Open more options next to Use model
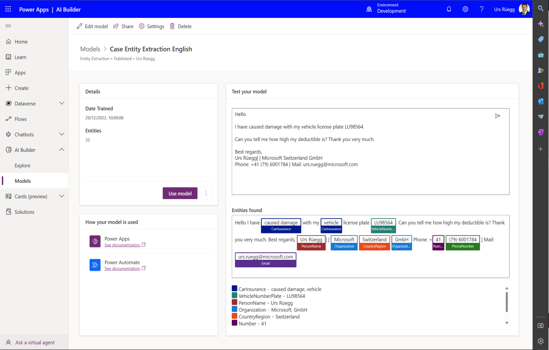The height and width of the screenshot is (350, 549). click(x=206, y=193)
